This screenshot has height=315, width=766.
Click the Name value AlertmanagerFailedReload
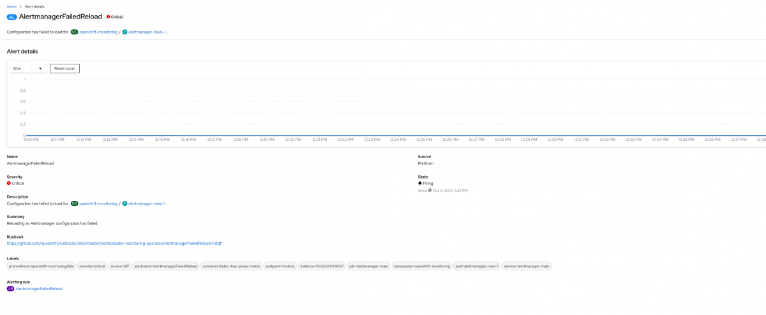coord(30,163)
